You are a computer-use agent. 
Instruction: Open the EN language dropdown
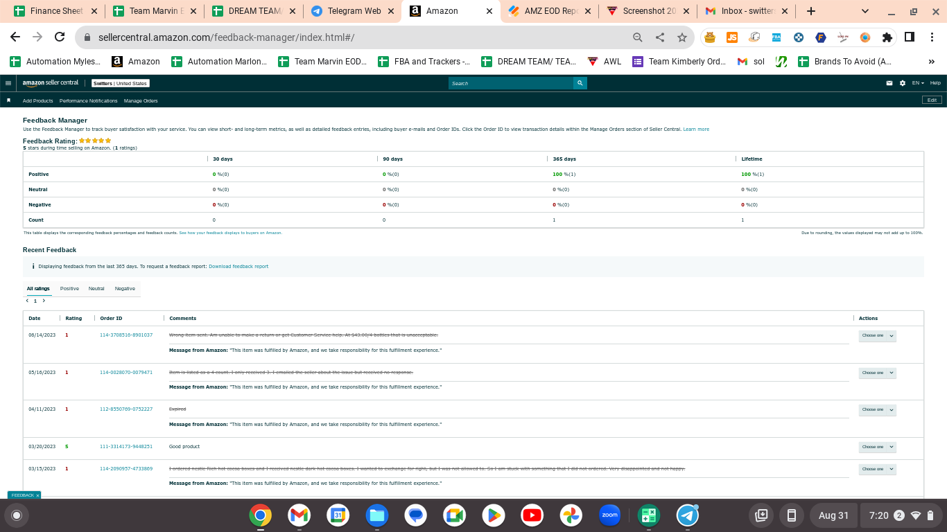coord(918,83)
